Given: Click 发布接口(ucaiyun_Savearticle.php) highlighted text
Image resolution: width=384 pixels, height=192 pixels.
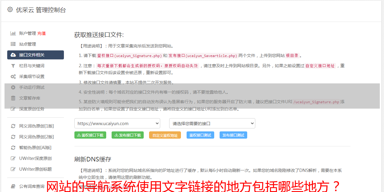Looking at the screenshot, I should (x=203, y=55).
